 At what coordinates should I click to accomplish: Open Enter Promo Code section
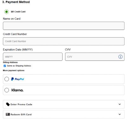click(63, 104)
